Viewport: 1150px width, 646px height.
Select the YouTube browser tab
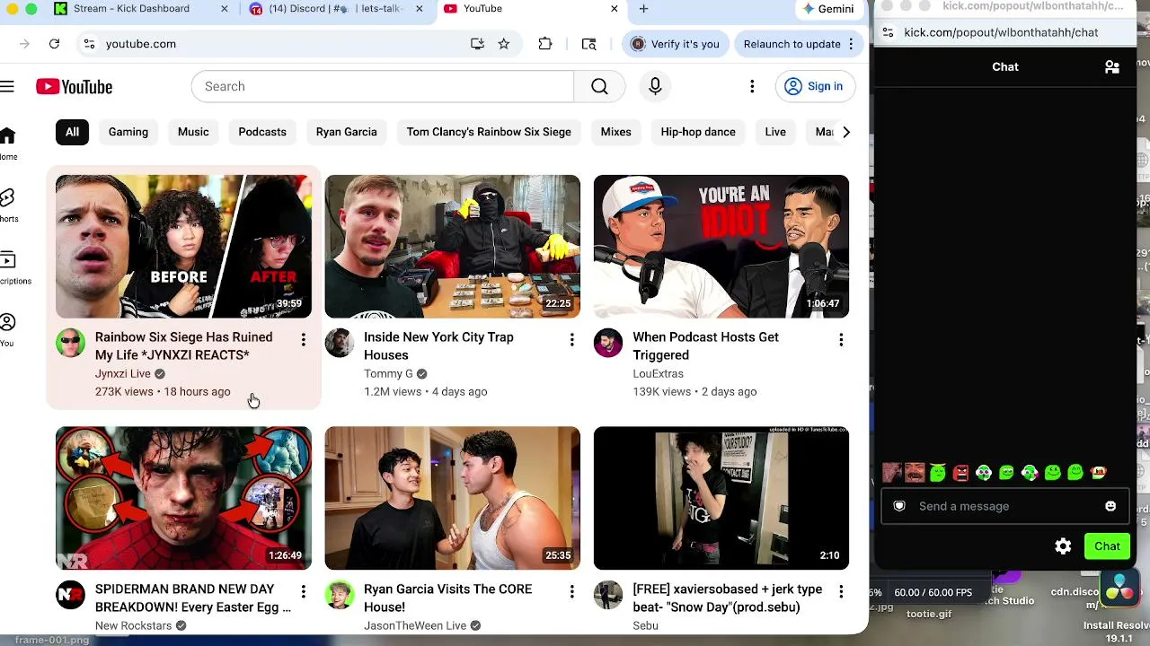pyautogui.click(x=530, y=9)
